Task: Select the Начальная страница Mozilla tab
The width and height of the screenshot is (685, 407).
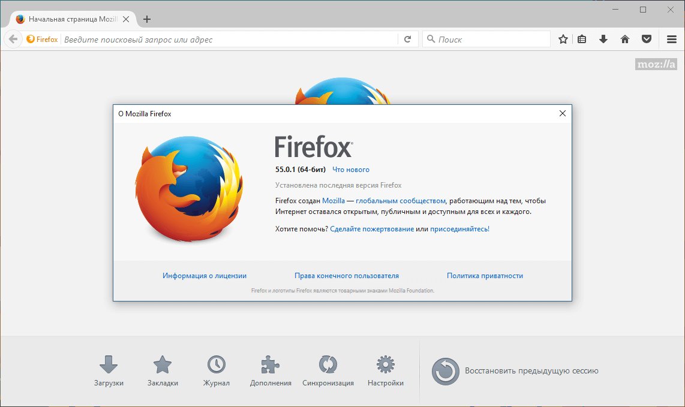Action: [x=73, y=19]
